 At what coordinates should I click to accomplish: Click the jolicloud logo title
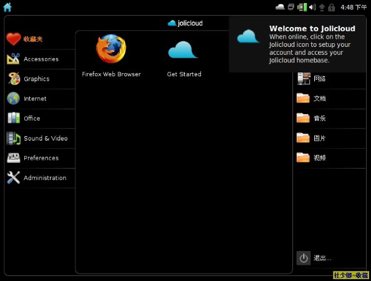point(185,23)
